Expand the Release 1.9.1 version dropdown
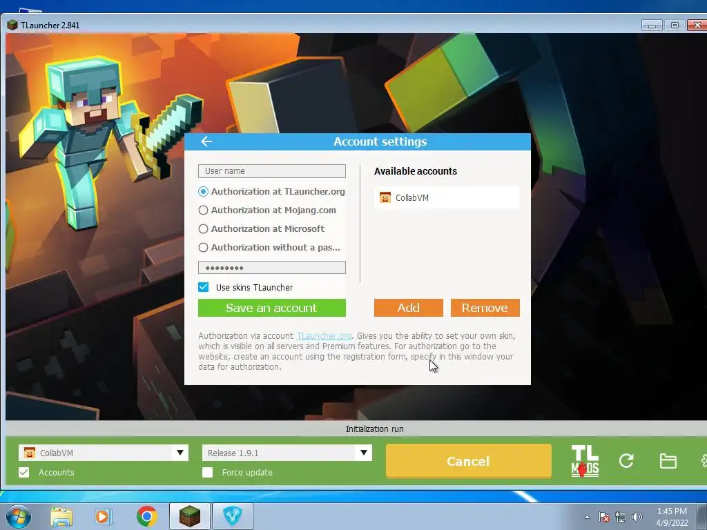 363,453
